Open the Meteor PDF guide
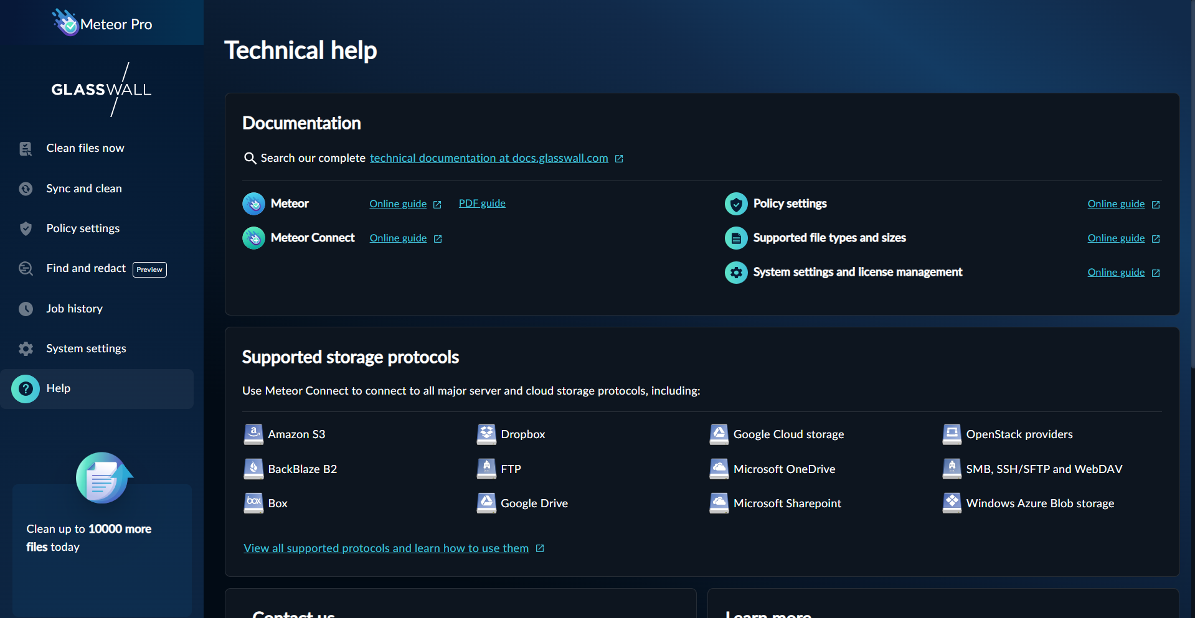1195x618 pixels. click(481, 203)
